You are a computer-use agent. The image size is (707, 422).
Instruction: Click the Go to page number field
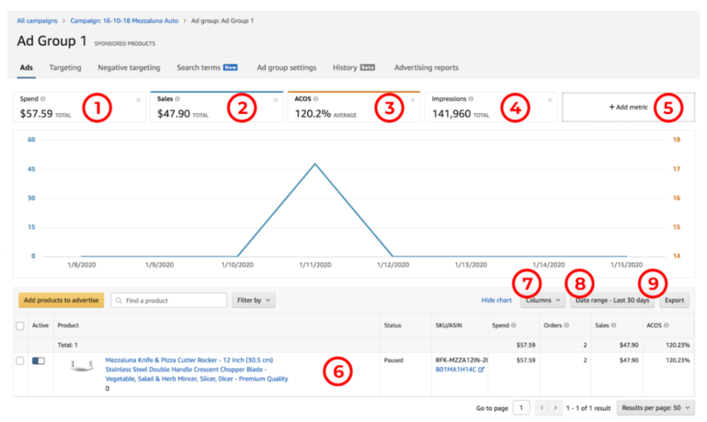tap(521, 408)
